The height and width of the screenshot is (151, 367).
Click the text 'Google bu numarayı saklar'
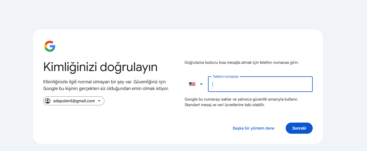208,99
